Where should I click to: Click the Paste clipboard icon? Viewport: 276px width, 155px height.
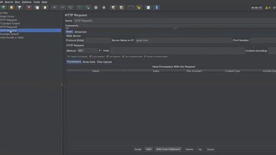(45, 8)
